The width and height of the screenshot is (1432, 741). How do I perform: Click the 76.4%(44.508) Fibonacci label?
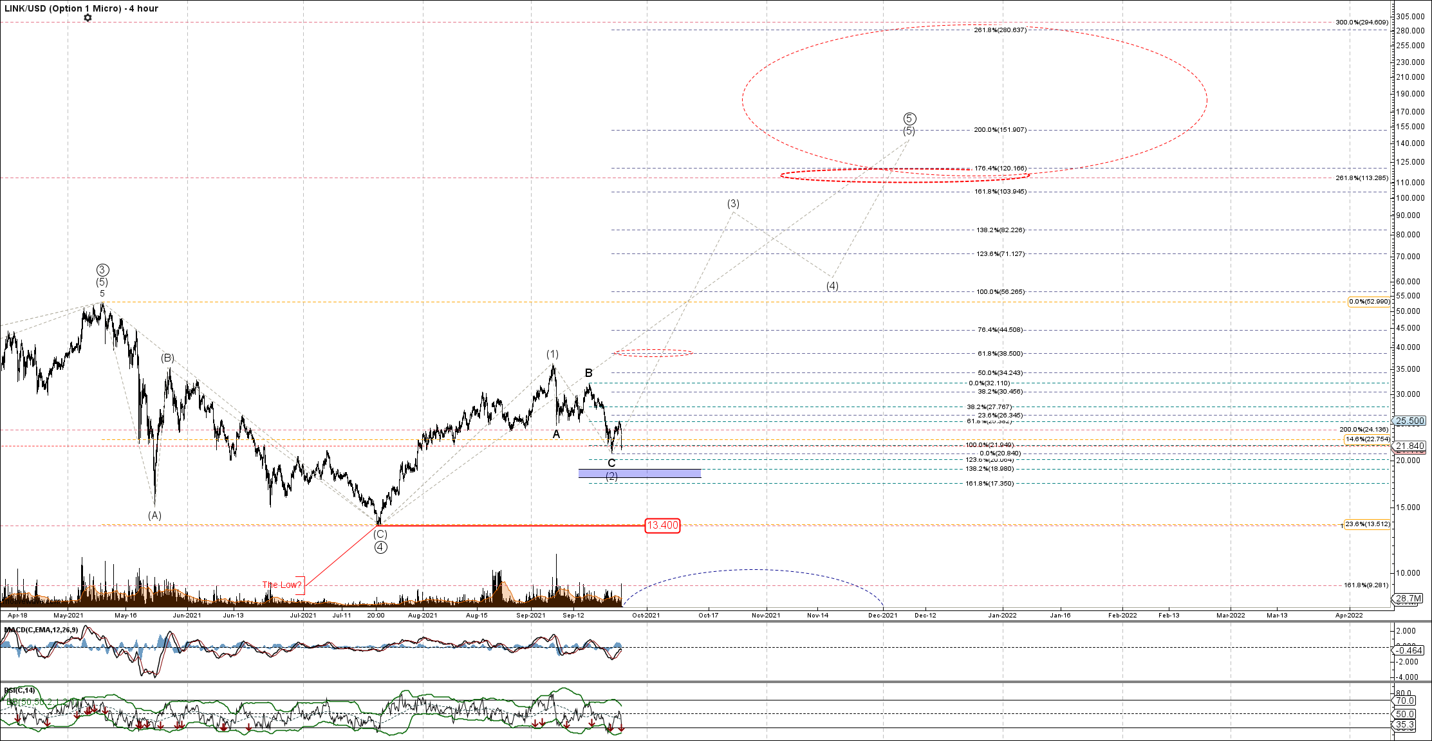[1000, 330]
